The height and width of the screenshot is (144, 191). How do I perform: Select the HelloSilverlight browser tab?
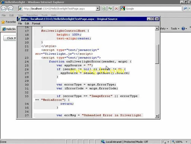(9, 29)
